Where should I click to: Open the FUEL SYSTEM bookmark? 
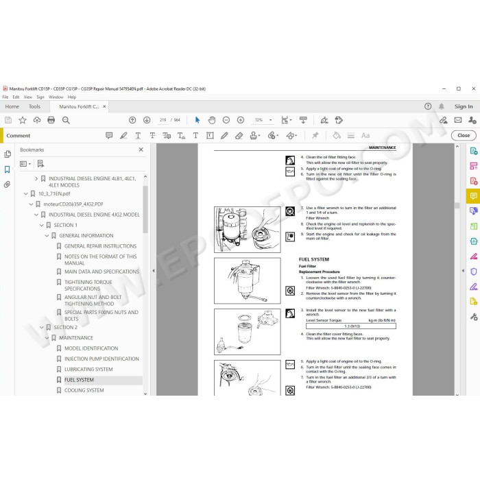(79, 380)
